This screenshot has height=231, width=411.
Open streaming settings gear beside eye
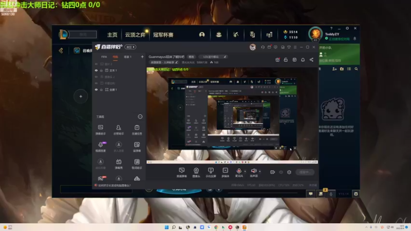289,172
